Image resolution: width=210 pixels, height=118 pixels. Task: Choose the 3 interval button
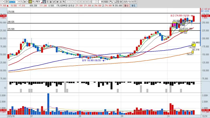pyautogui.click(x=71, y=2)
